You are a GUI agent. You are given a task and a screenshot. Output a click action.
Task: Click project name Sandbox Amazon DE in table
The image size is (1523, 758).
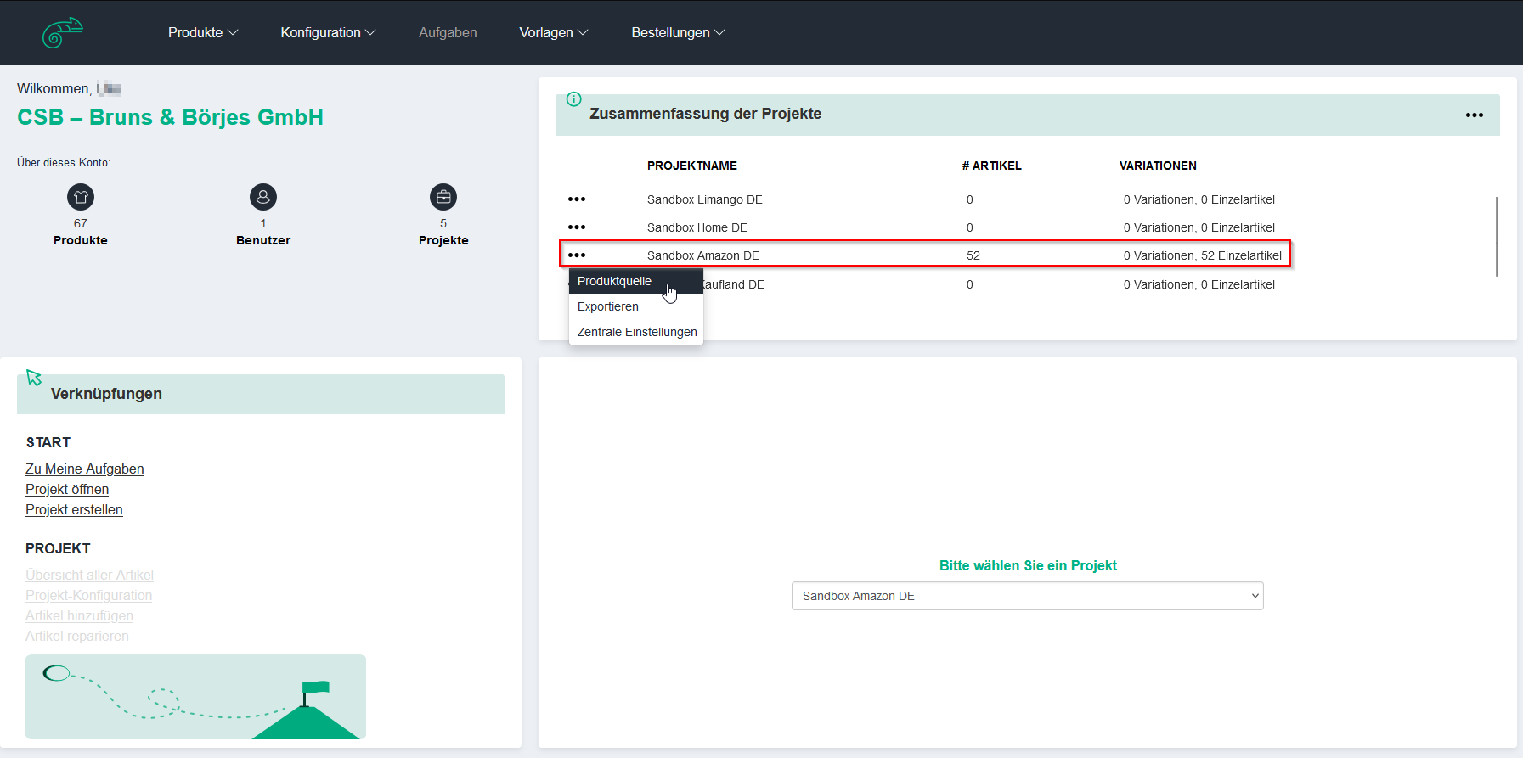point(702,255)
